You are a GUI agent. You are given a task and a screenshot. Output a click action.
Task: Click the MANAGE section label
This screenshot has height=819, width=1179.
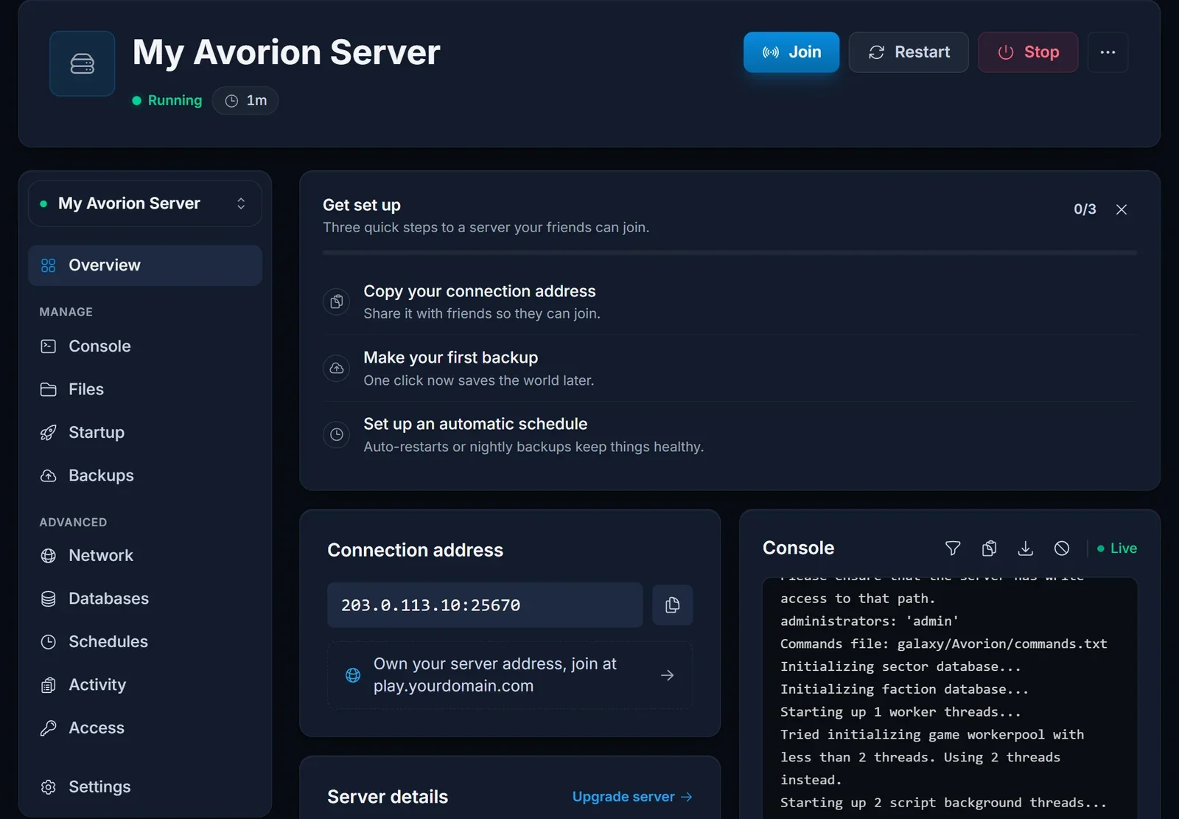(66, 312)
